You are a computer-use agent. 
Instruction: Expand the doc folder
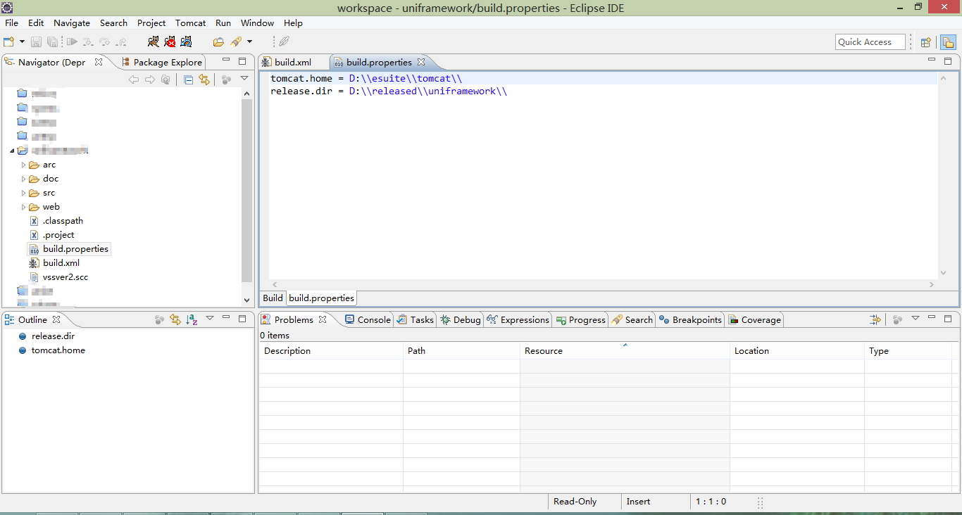(x=23, y=179)
